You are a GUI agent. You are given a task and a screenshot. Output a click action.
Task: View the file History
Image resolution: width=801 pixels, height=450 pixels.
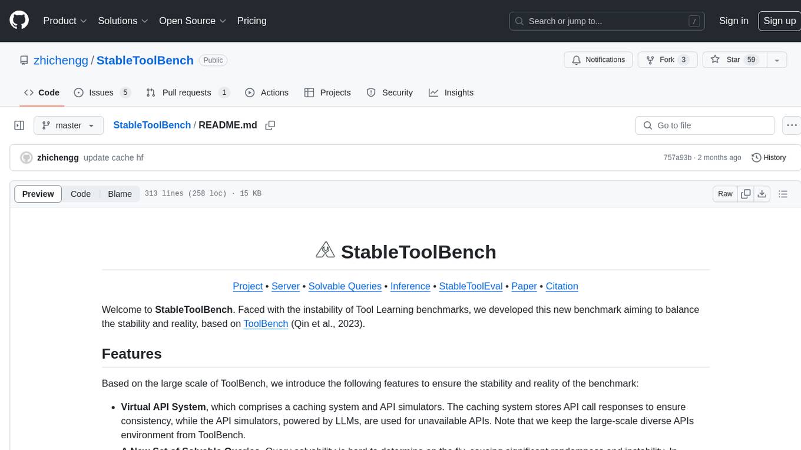[769, 158]
